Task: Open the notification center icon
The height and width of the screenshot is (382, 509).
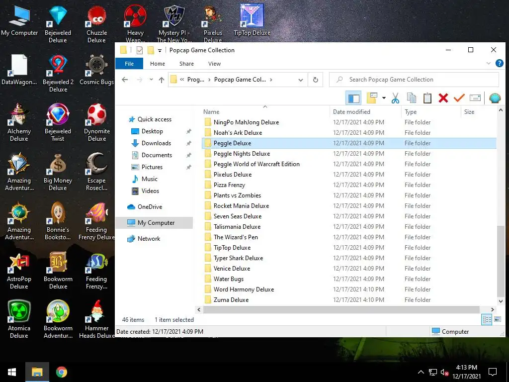Action: tap(493, 372)
